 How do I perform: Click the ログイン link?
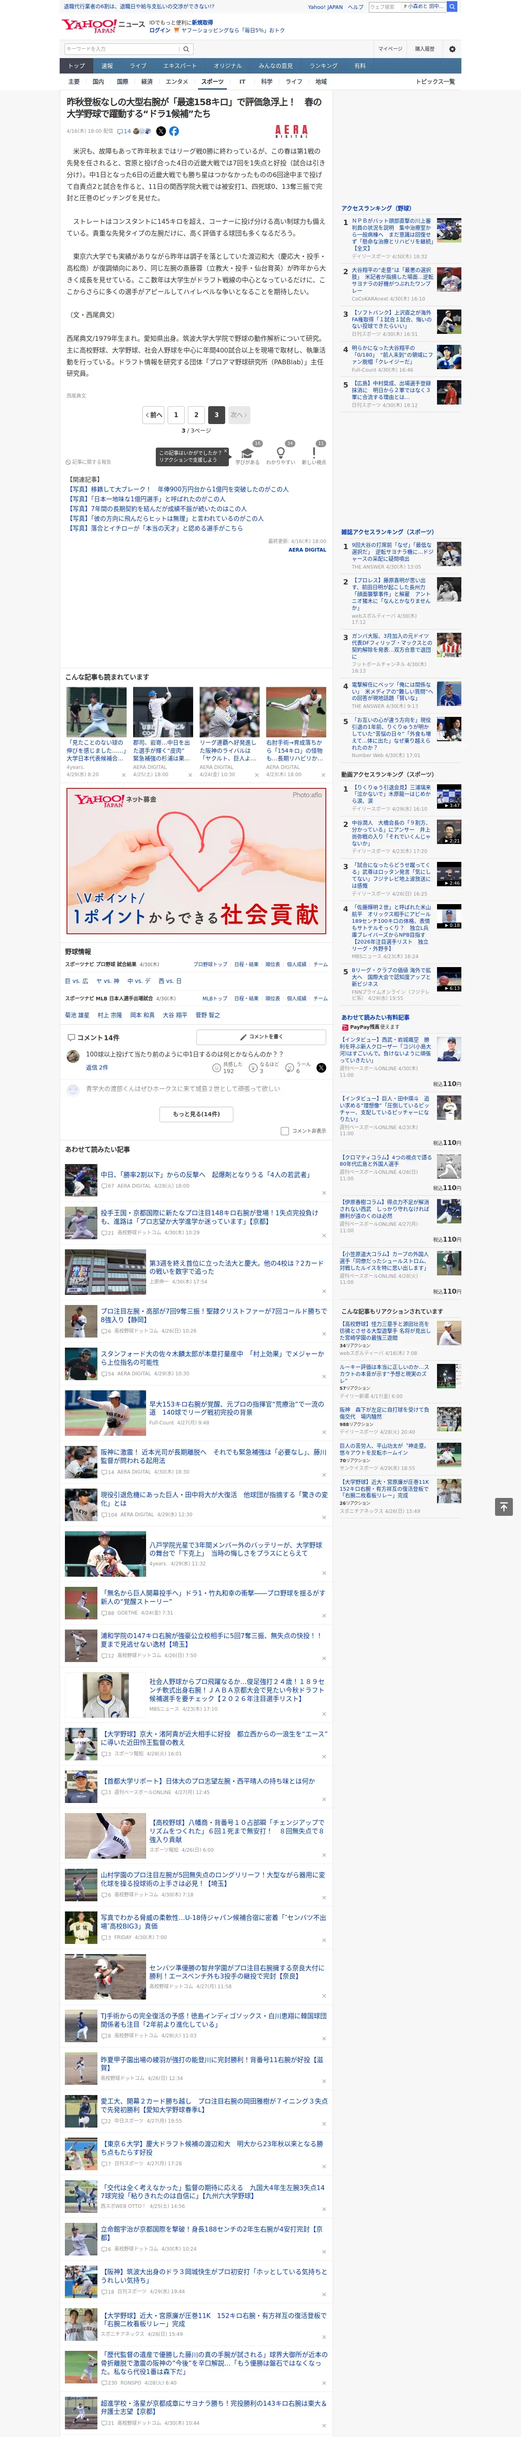(x=160, y=30)
